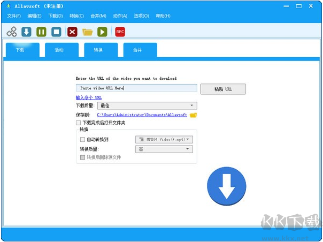Click the 输入多个 URL link
The image size is (323, 242).
[x=89, y=97]
